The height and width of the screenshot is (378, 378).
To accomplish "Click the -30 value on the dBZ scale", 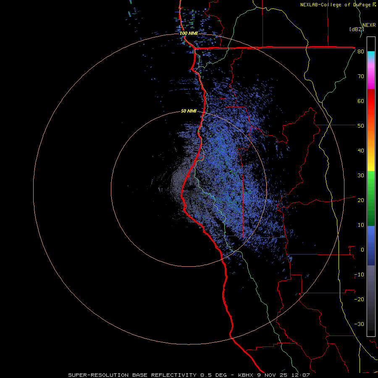I will click(x=359, y=324).
